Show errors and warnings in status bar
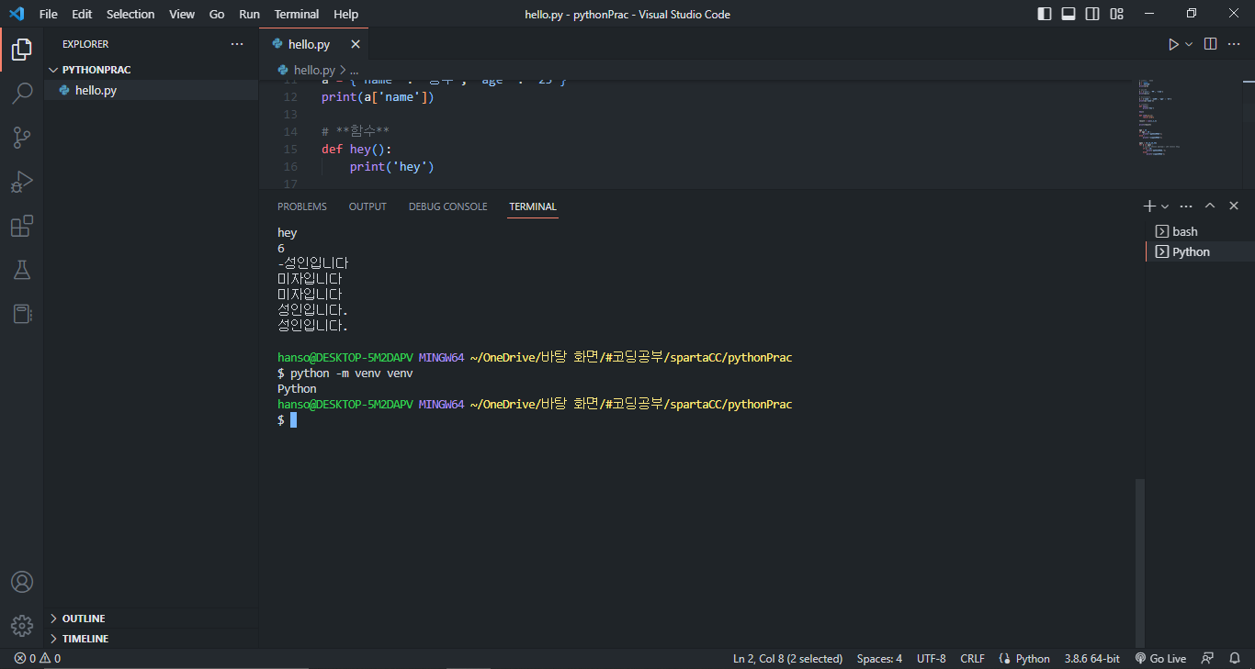 pyautogui.click(x=38, y=659)
